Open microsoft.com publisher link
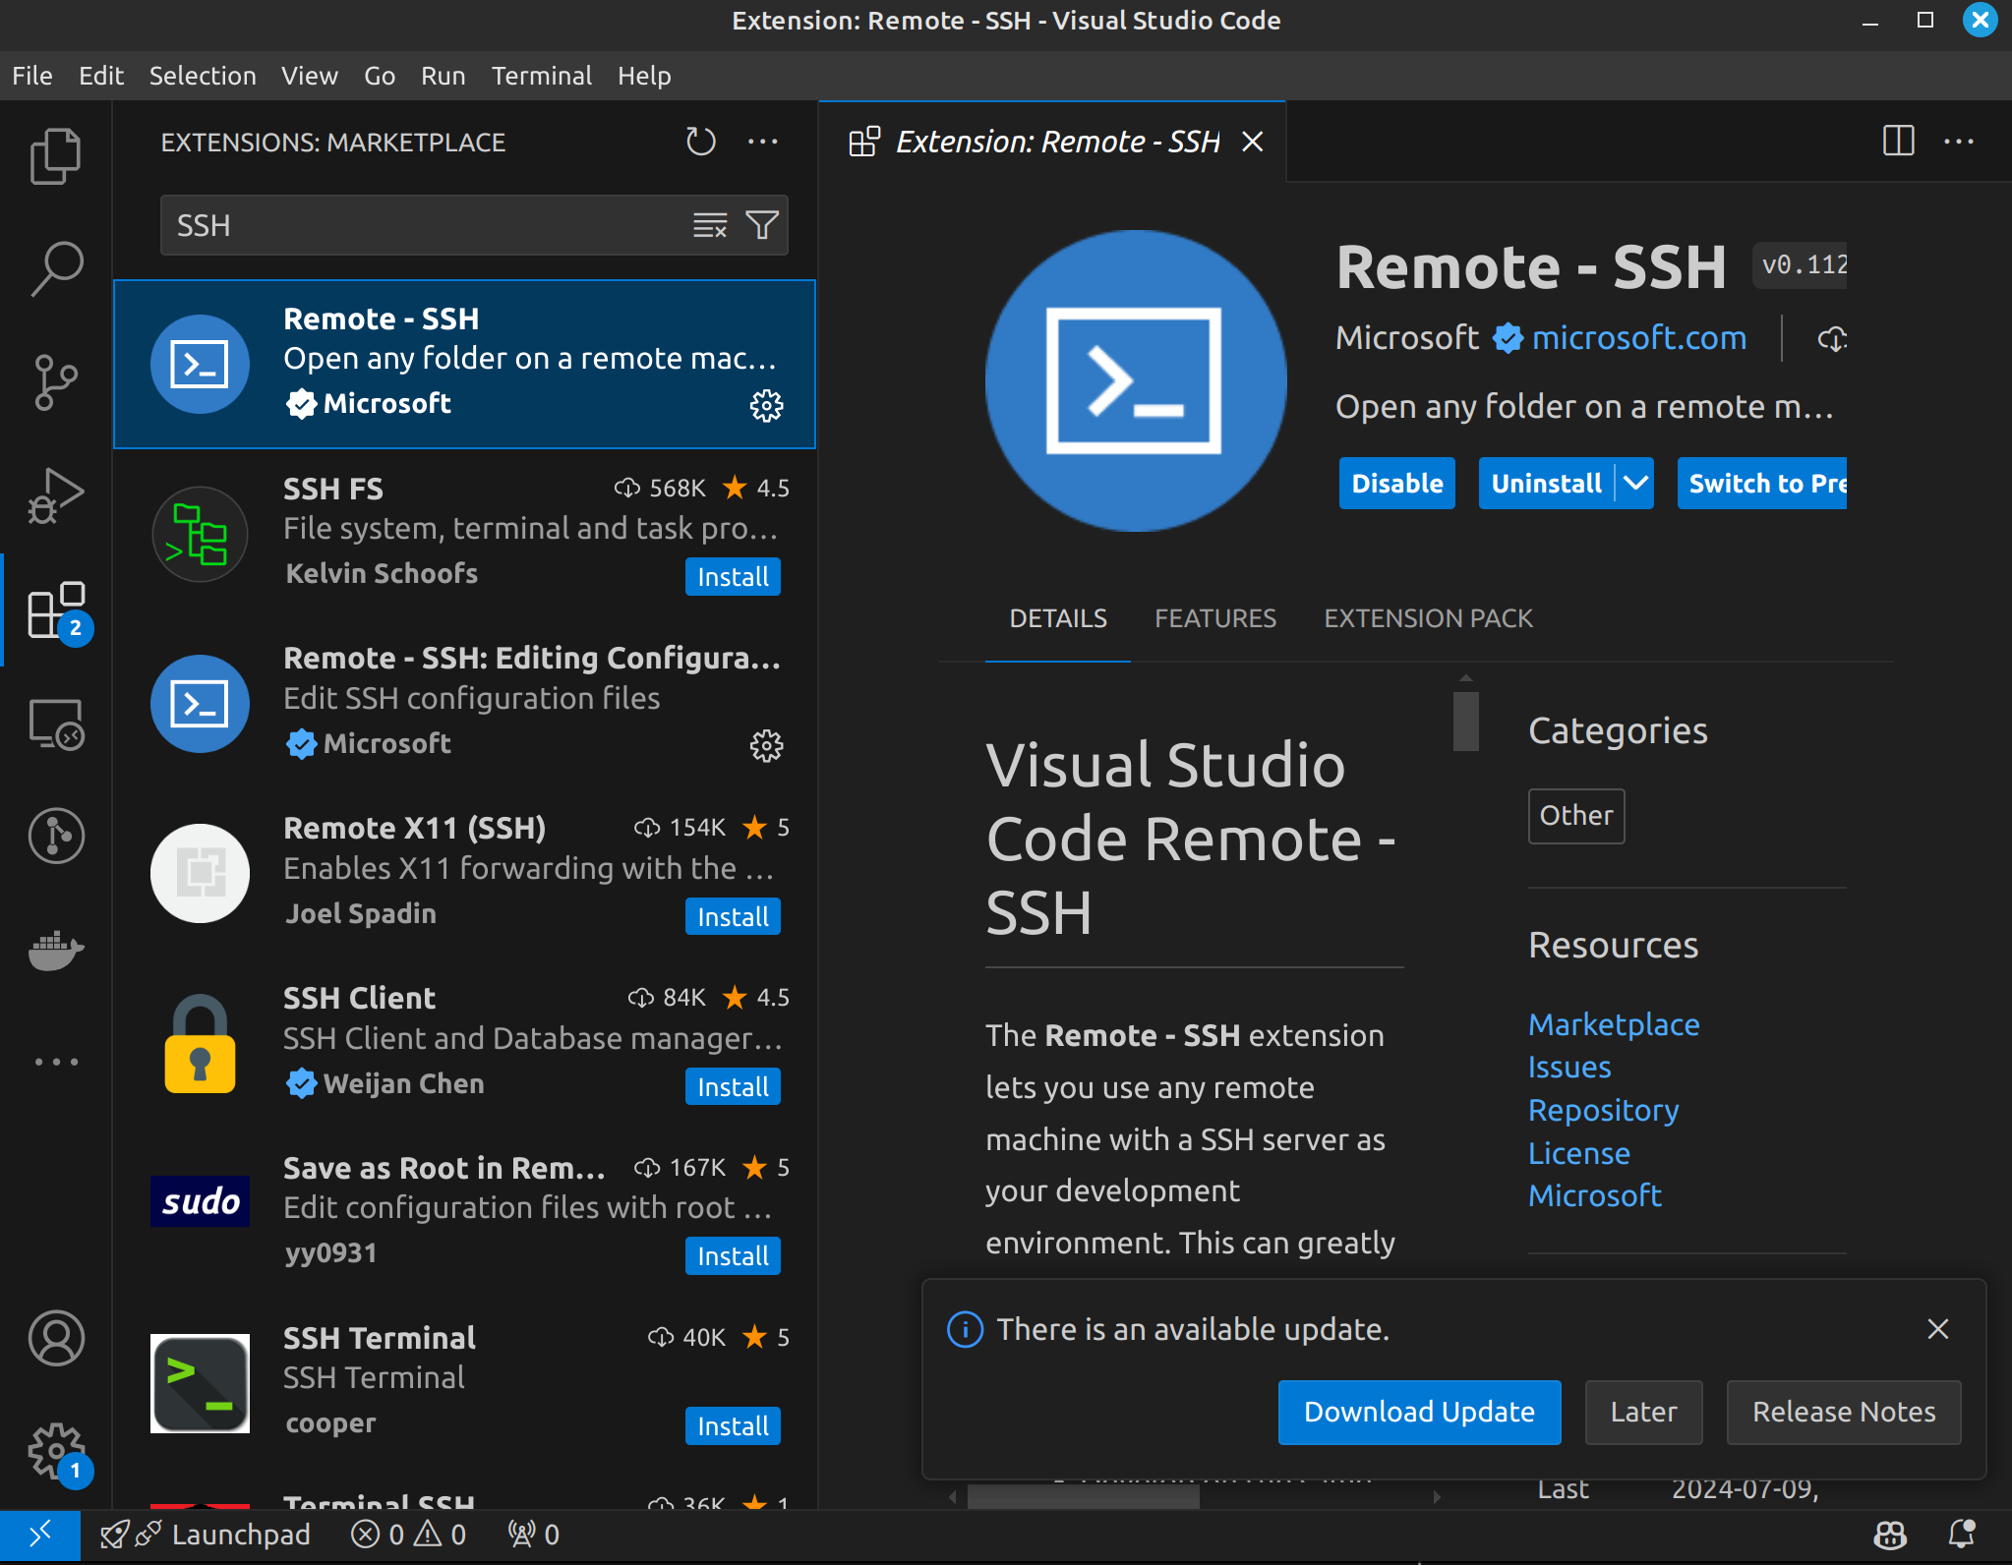Screen dimensions: 2012x1565 click(x=1639, y=338)
